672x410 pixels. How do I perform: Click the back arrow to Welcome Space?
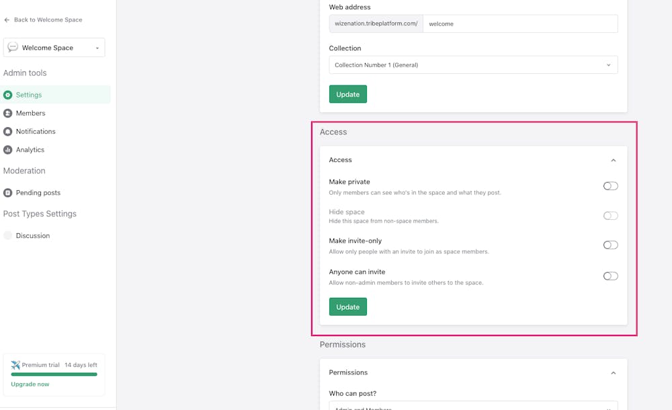click(x=7, y=20)
